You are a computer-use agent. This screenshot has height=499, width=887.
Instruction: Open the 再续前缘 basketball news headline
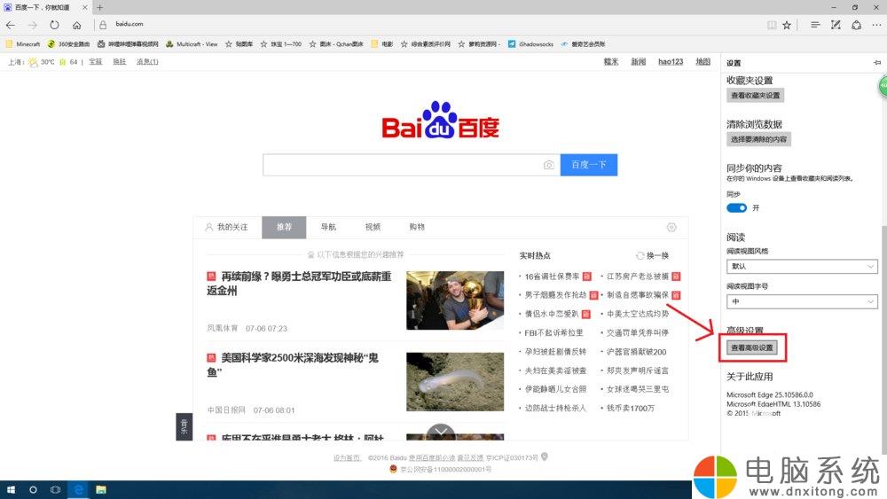pos(299,284)
